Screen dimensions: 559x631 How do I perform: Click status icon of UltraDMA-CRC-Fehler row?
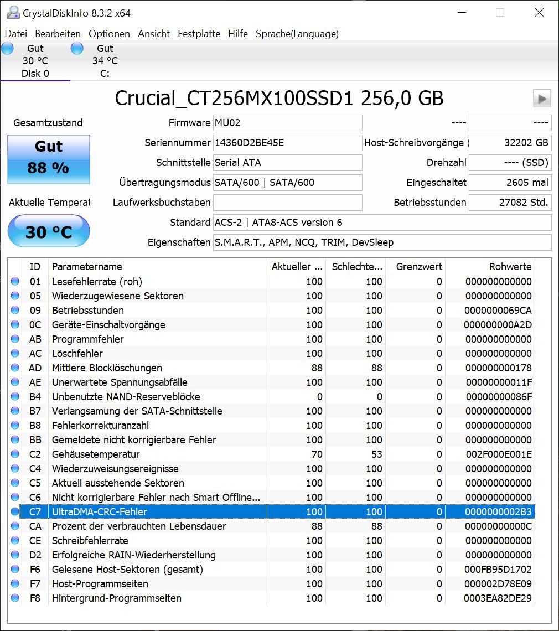15,511
